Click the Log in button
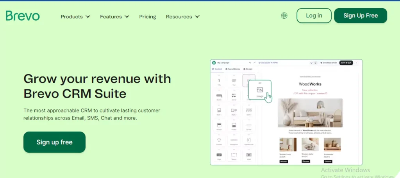Screen dimensions: 400x178 click(x=314, y=16)
